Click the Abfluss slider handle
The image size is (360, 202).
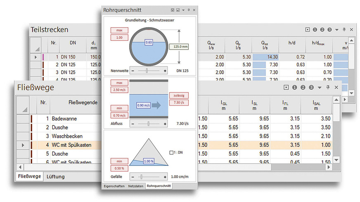(148, 123)
